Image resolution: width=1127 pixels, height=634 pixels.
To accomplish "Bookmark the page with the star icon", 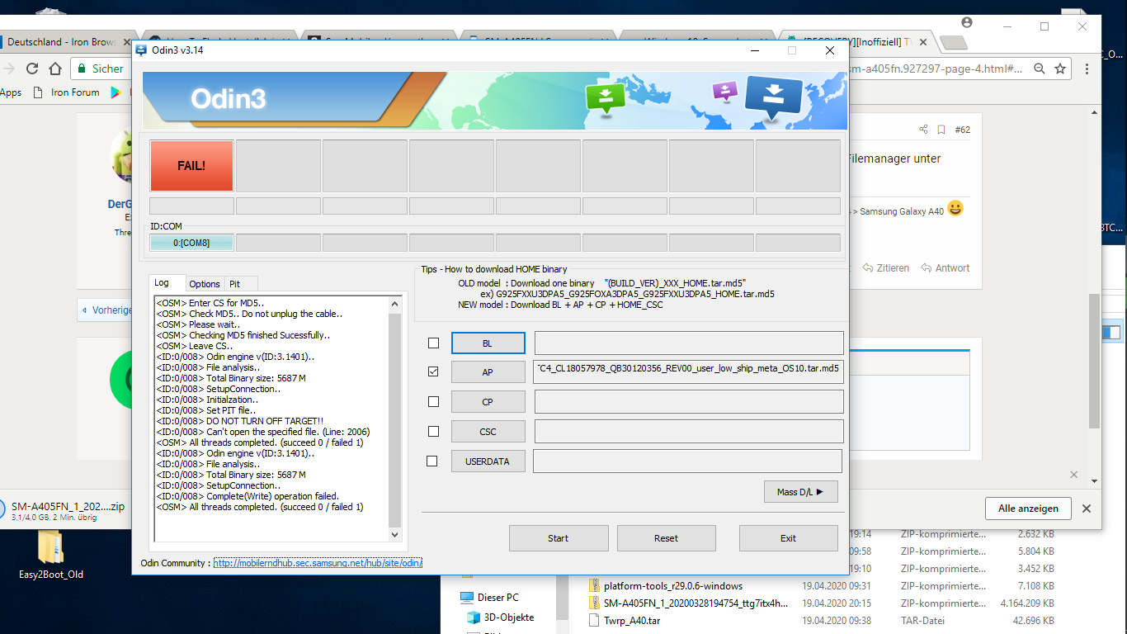I will click(1060, 69).
